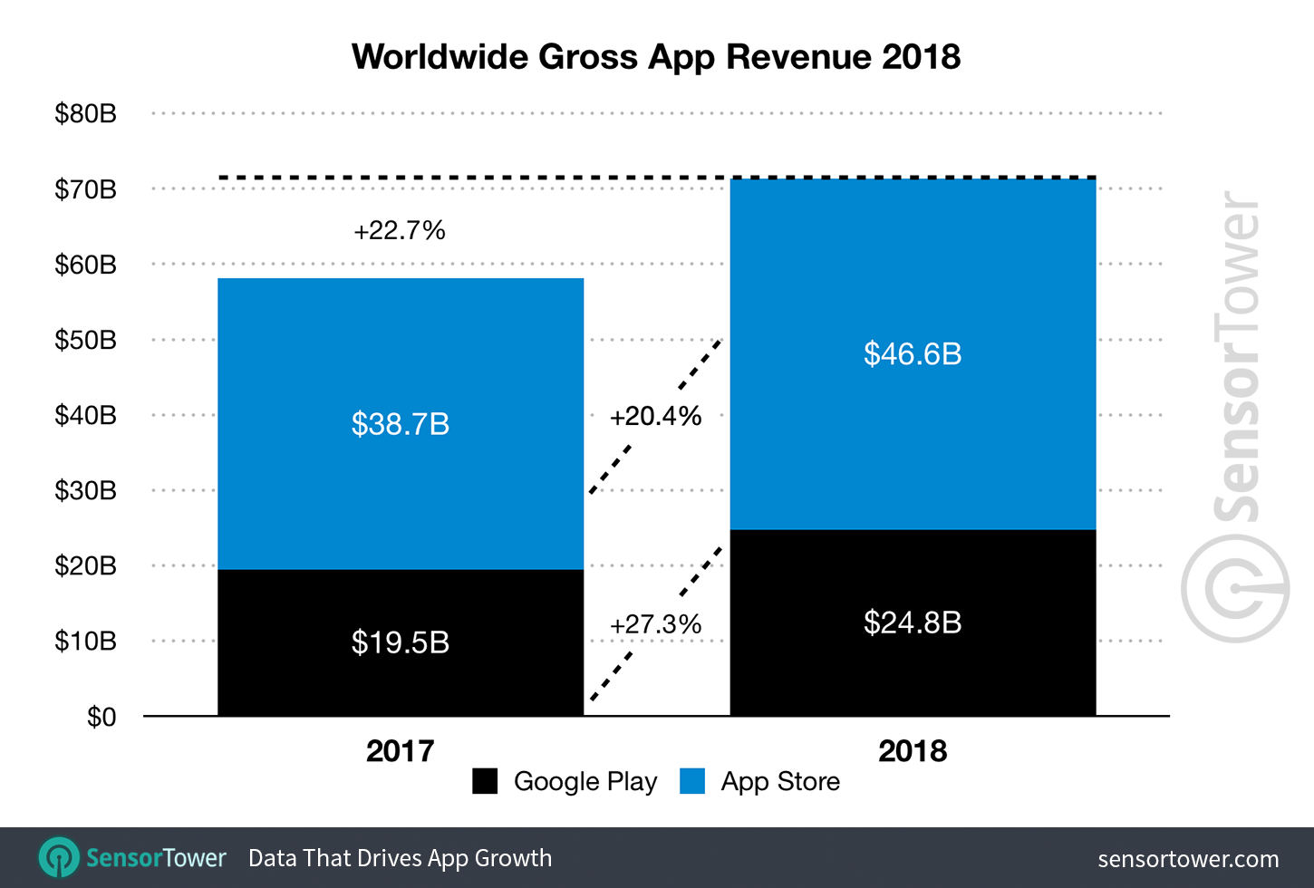Viewport: 1314px width, 888px height.
Task: Click the black Google Play legend square
Action: [x=485, y=781]
